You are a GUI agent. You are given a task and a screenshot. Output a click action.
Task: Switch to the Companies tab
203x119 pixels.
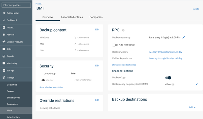point(96,17)
